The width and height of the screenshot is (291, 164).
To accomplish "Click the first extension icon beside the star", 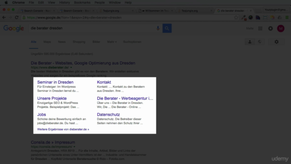I will 244,17.
